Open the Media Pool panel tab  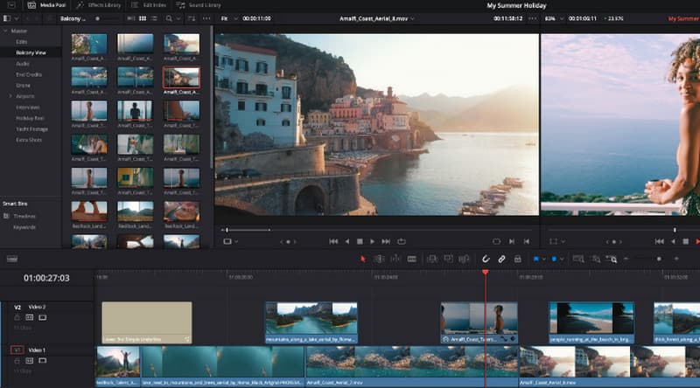(x=46, y=5)
